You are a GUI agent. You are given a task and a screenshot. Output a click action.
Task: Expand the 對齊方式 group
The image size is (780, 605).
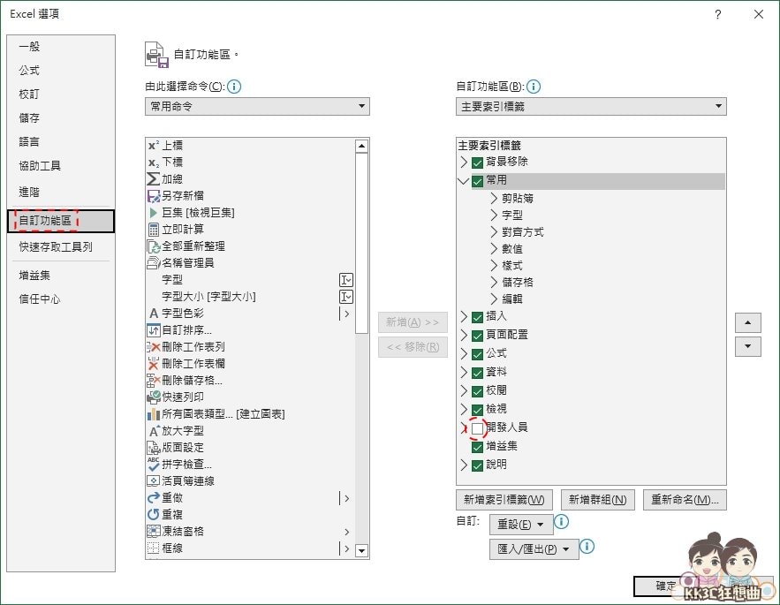[x=494, y=232]
